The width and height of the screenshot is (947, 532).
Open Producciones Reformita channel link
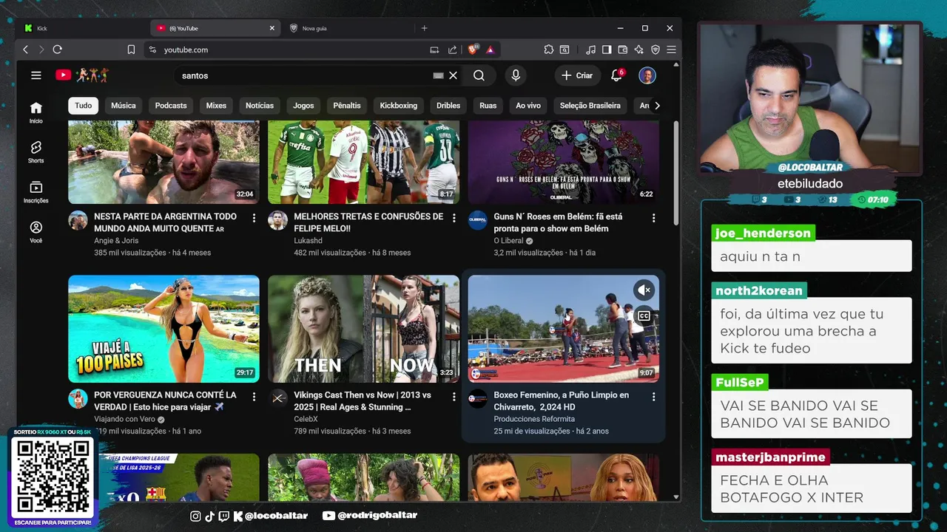click(534, 419)
